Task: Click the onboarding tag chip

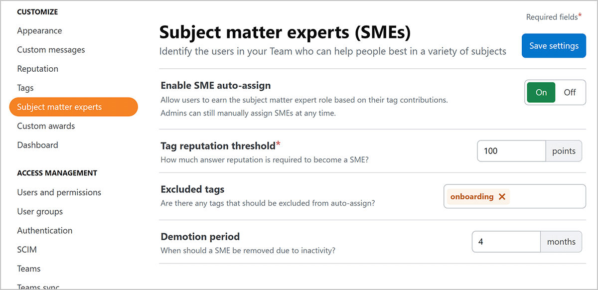Action: [x=471, y=197]
